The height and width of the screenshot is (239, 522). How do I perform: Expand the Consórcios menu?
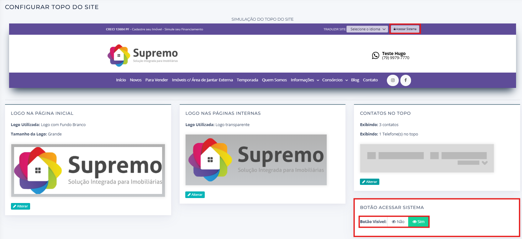(335, 80)
